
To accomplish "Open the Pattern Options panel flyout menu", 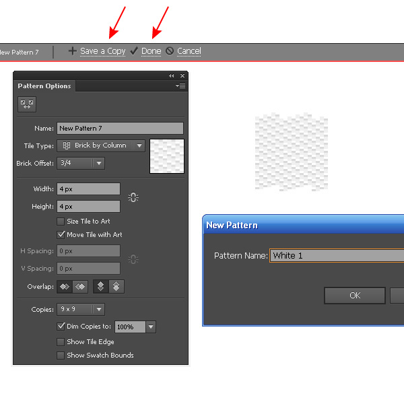I will click(180, 86).
